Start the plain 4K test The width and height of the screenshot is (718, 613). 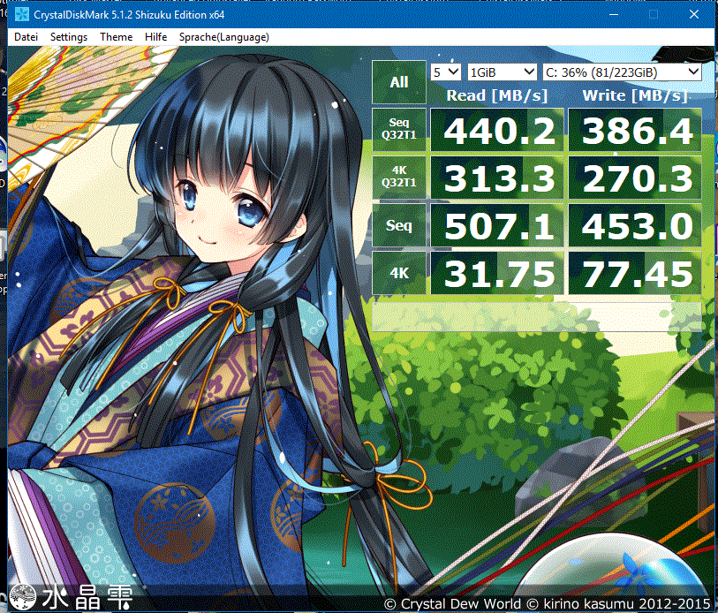coord(399,273)
